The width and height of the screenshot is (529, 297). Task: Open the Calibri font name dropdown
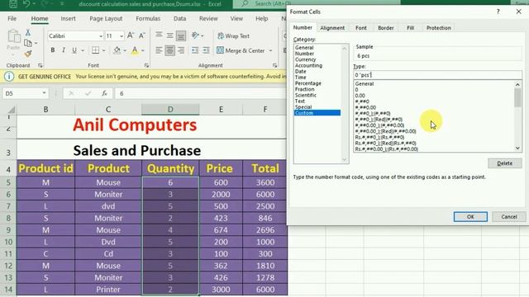coord(101,36)
